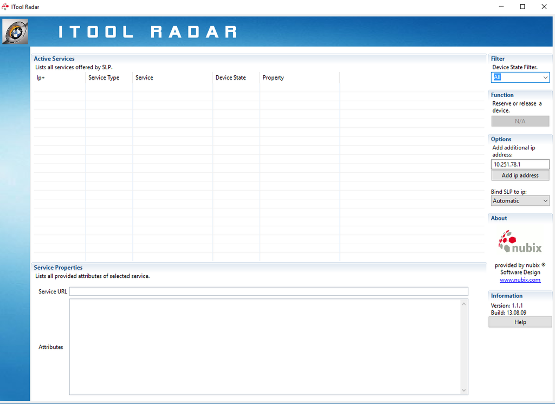Sort by the Service Type column header

point(109,77)
